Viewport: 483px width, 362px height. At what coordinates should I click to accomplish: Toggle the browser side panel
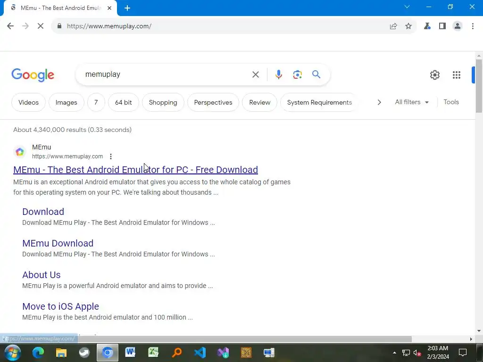point(442,26)
